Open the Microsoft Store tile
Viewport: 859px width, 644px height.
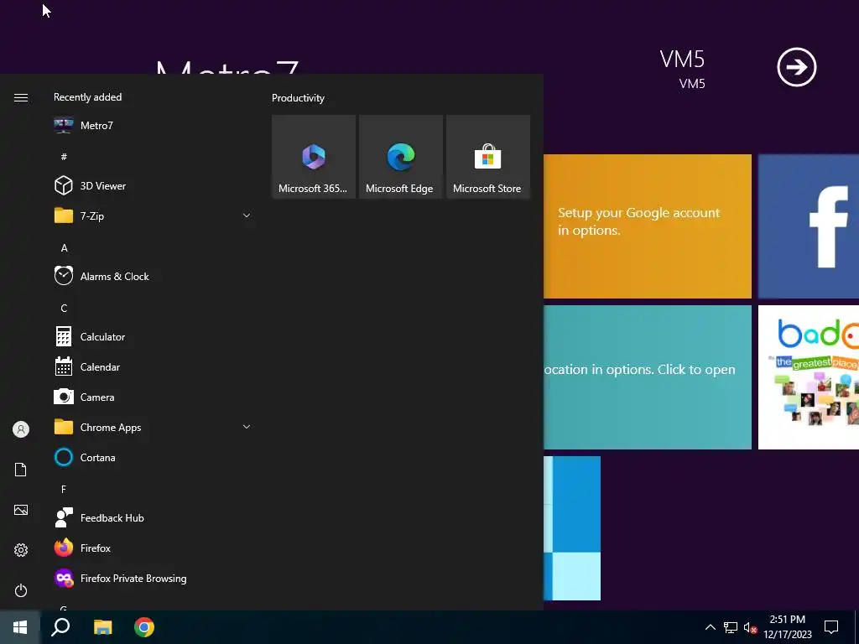[x=488, y=157]
